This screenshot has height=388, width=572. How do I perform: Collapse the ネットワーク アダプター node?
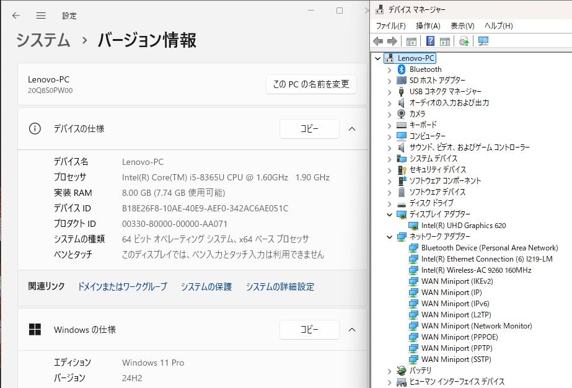[390, 237]
